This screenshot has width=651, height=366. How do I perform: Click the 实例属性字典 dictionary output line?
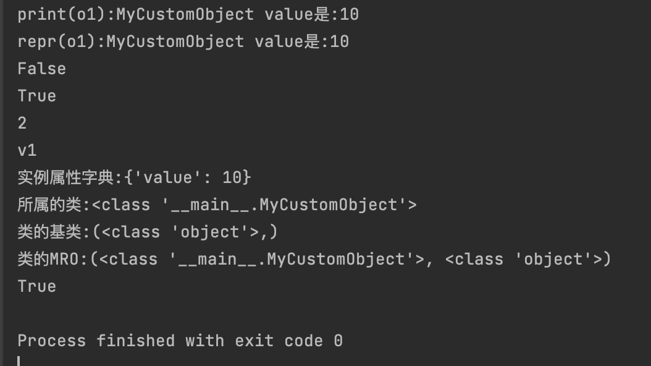coord(134,178)
